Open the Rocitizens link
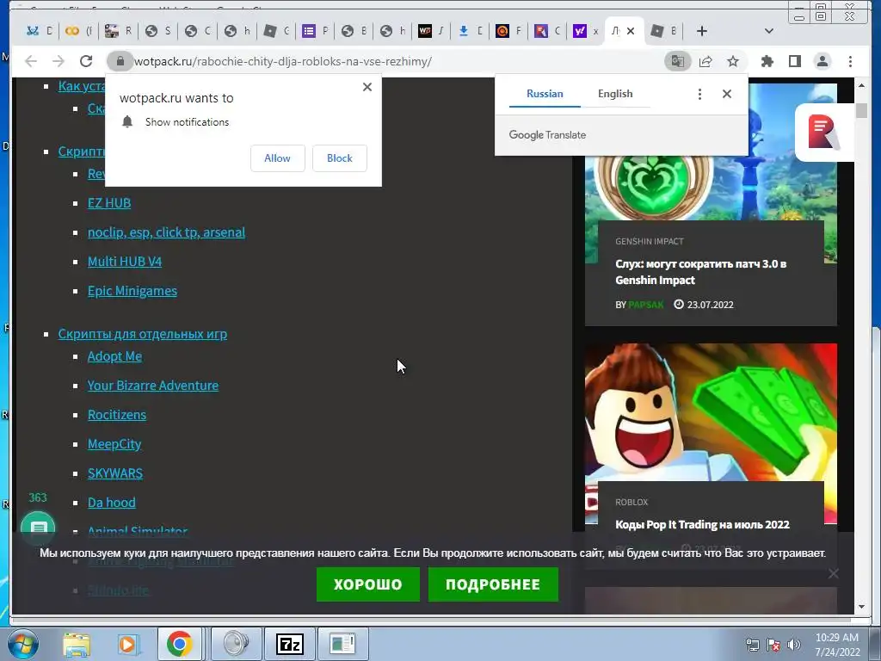This screenshot has width=881, height=661. (x=117, y=415)
